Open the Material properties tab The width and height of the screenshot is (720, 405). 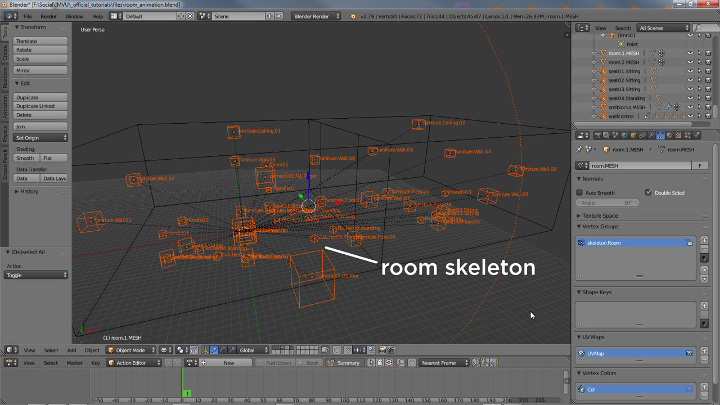click(669, 135)
